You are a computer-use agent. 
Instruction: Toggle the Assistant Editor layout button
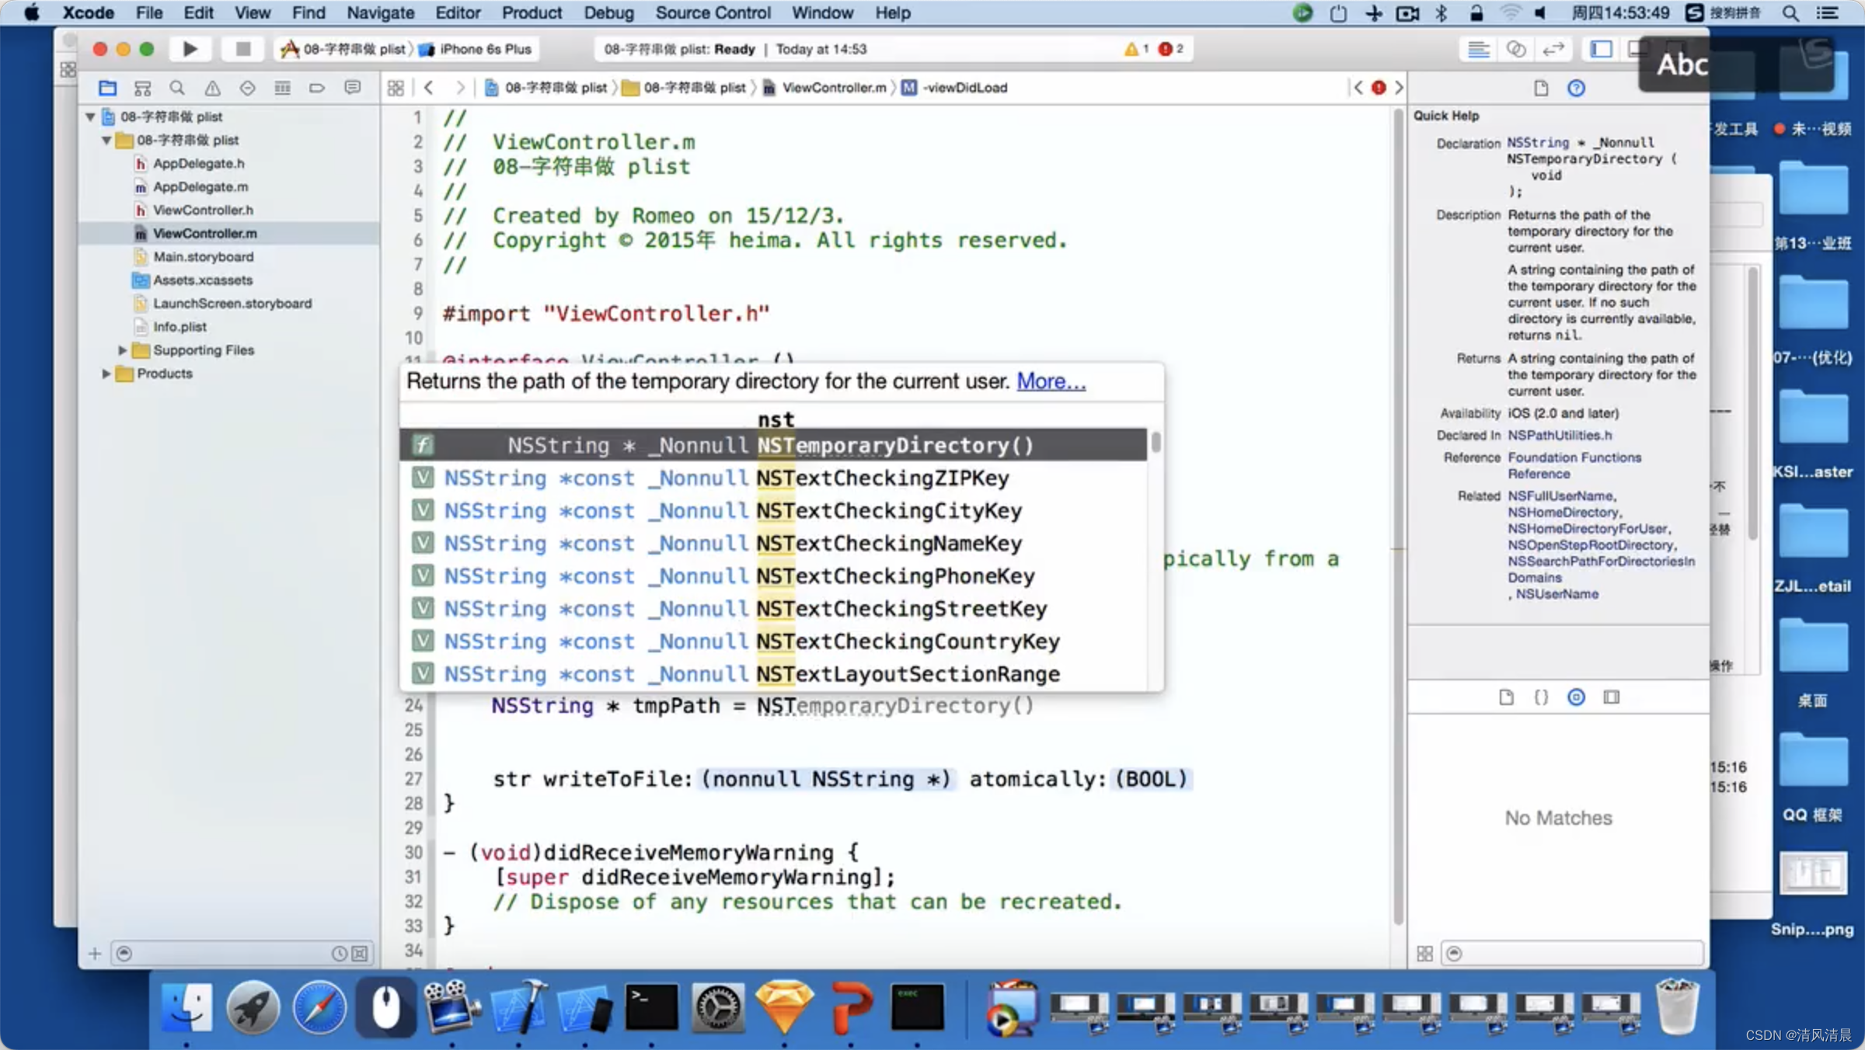click(x=1515, y=49)
